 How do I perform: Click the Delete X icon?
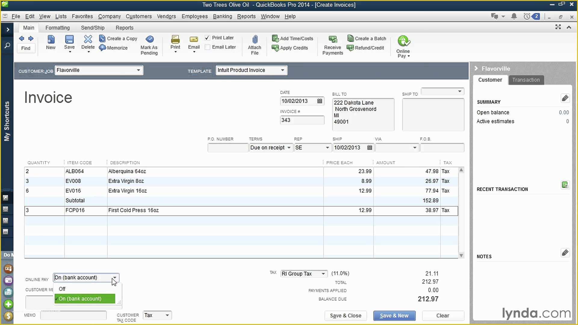click(x=88, y=39)
